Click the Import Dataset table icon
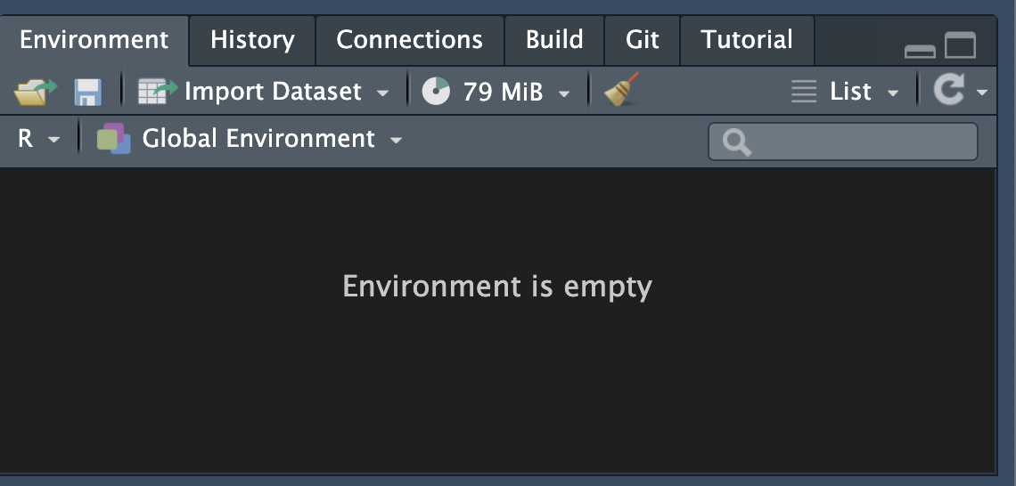The image size is (1016, 486). point(158,92)
